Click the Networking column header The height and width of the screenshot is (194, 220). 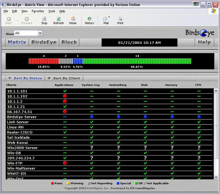click(x=117, y=85)
